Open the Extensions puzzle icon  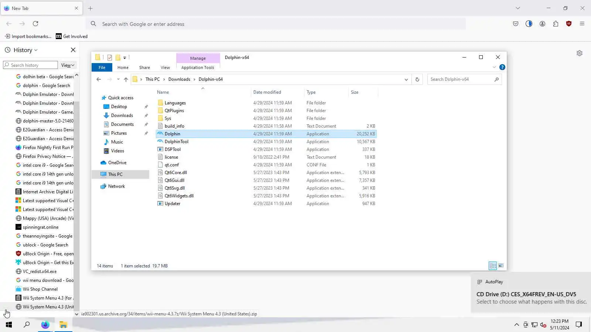556,24
